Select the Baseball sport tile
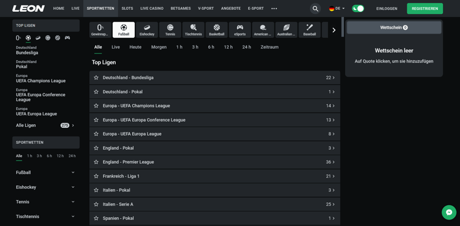Image resolution: width=460 pixels, height=226 pixels. (x=310, y=30)
